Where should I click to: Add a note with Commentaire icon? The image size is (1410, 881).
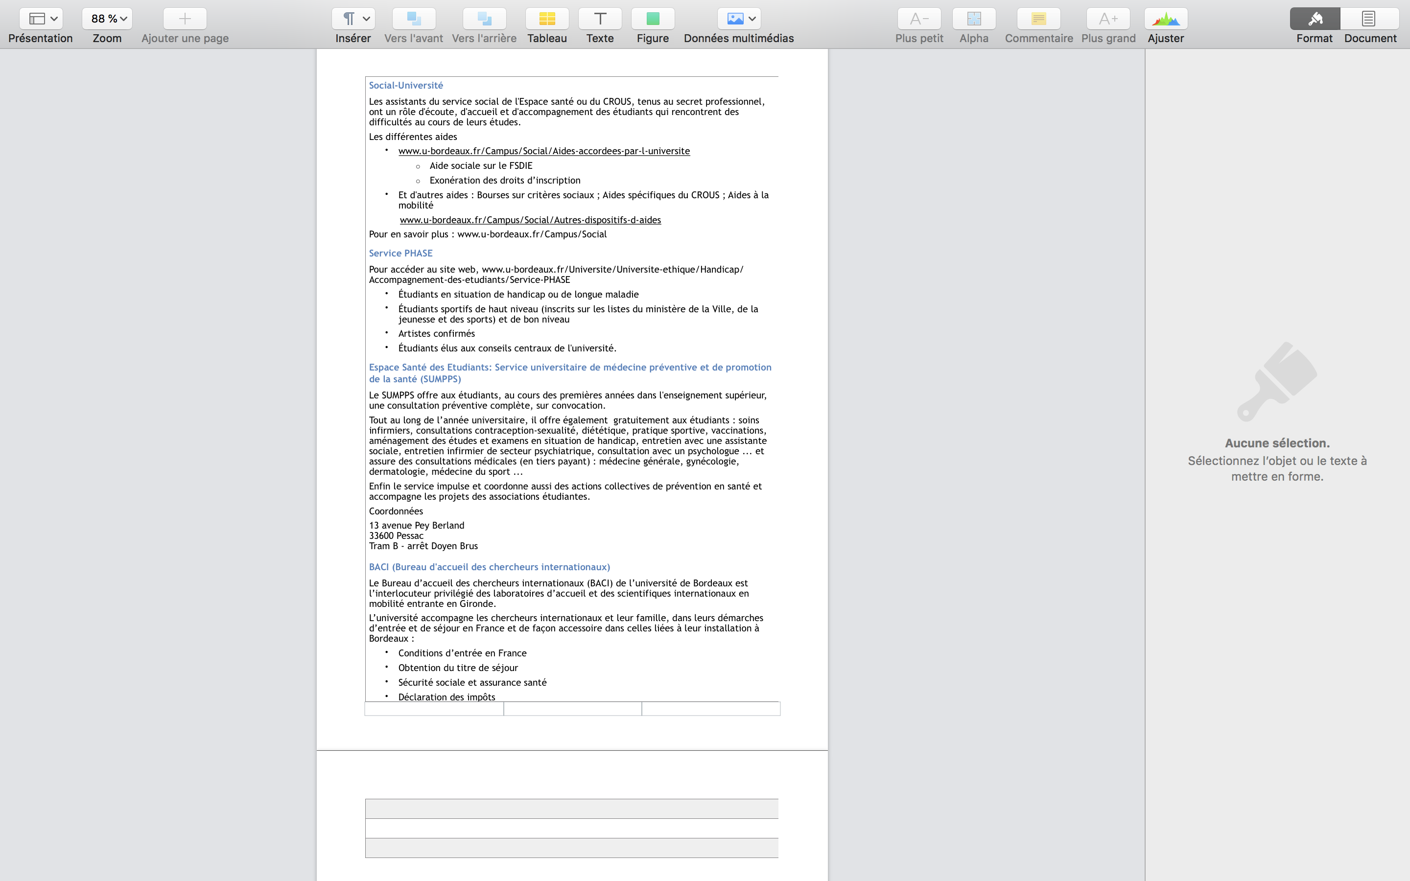(x=1038, y=19)
